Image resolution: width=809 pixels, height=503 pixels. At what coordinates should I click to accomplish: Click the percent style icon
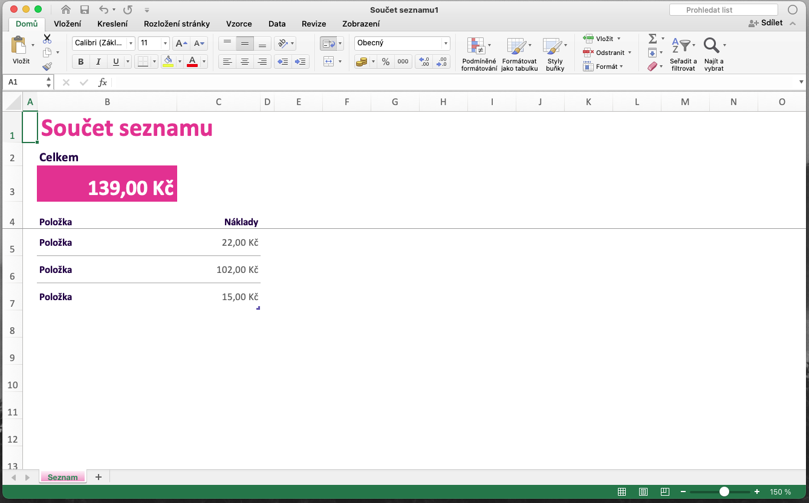click(386, 62)
